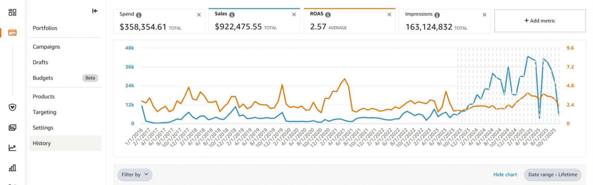This screenshot has width=593, height=185.
Task: Open the image gallery icon in left rail
Action: pyautogui.click(x=12, y=128)
